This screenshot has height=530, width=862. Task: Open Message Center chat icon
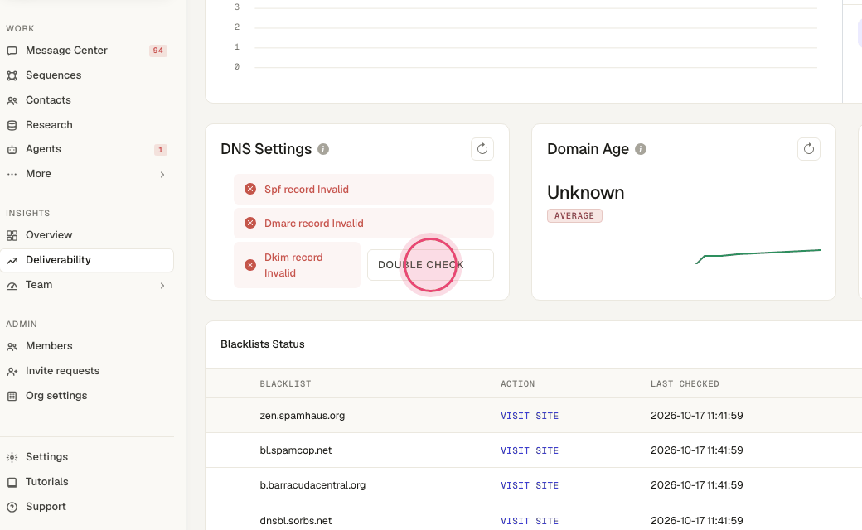coord(12,51)
